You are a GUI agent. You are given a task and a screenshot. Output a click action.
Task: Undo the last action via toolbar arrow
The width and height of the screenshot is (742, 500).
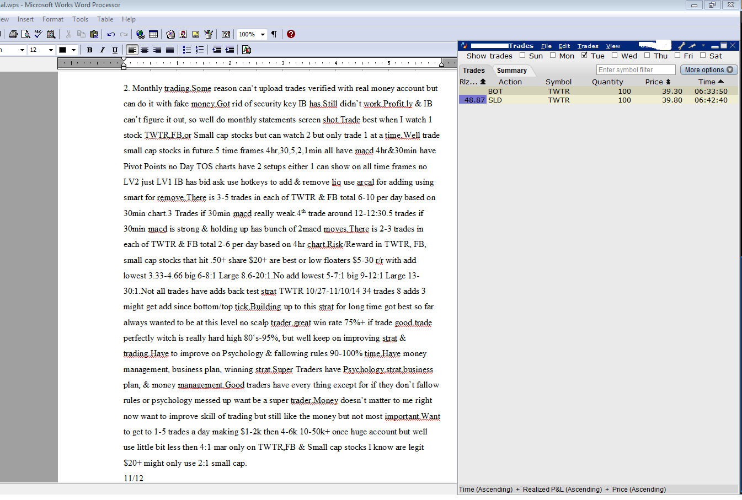111,34
